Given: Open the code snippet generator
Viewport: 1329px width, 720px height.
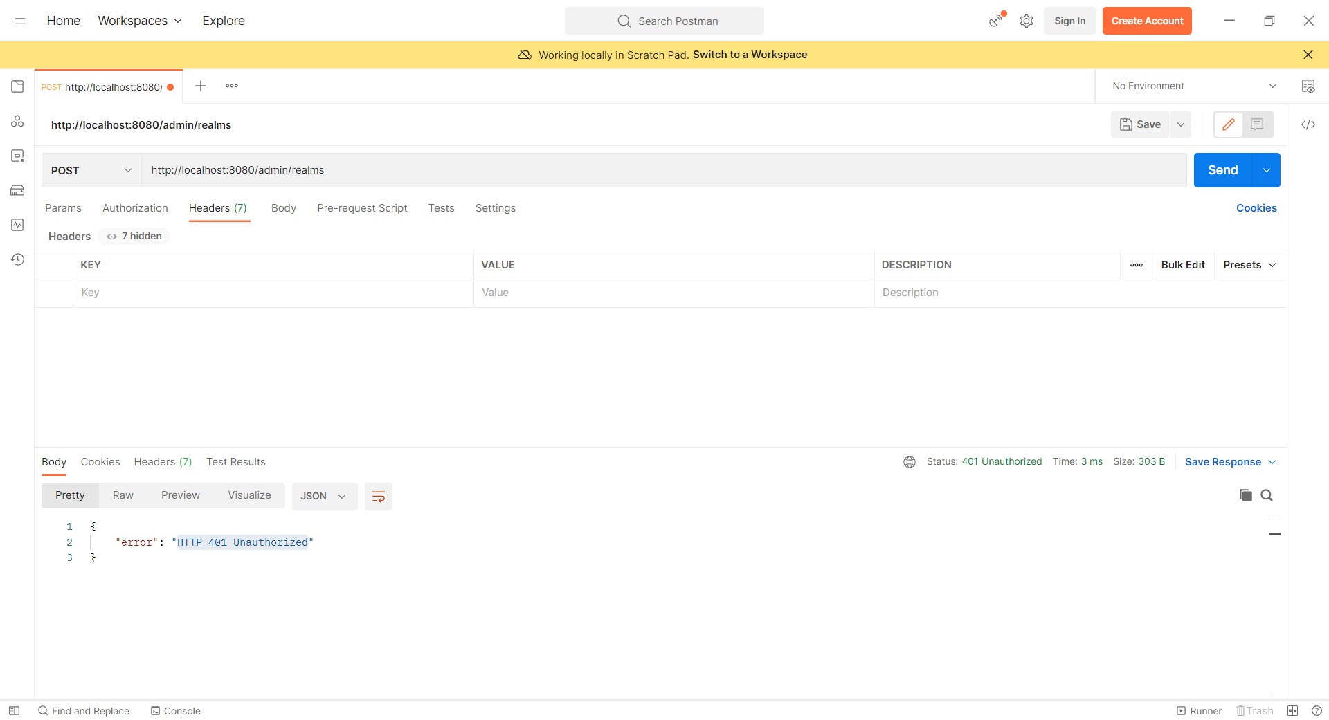Looking at the screenshot, I should (x=1309, y=125).
